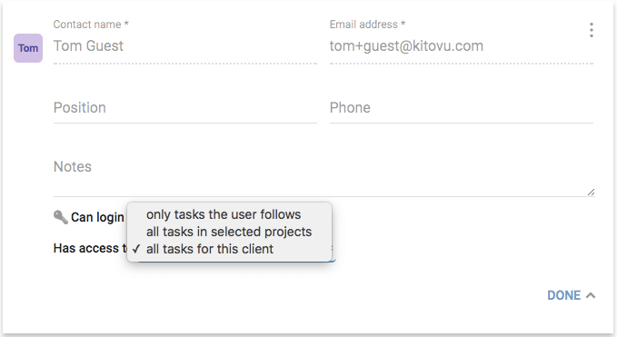Click the DONE button
The height and width of the screenshot is (337, 617).
[564, 295]
